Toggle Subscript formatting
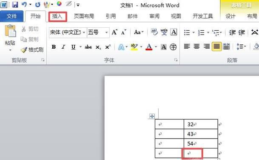The height and width of the screenshot is (160, 259). tap(98, 47)
